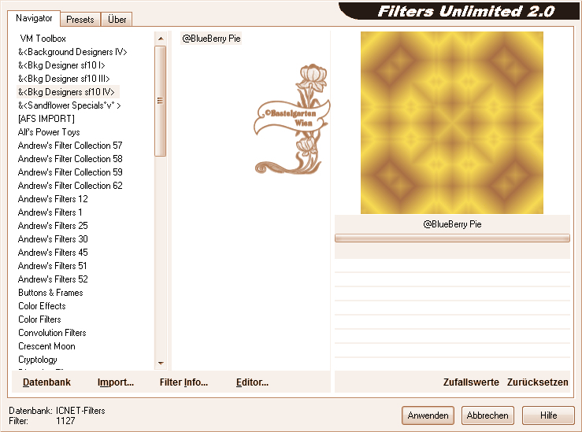Select Andrew's Filters 45 category
This screenshot has height=432, width=582.
[x=53, y=252]
